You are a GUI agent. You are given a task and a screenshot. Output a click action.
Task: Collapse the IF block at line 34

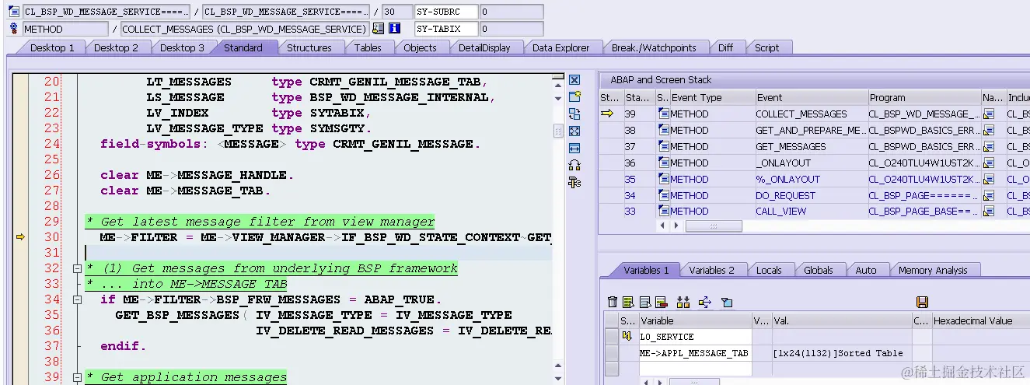click(77, 299)
